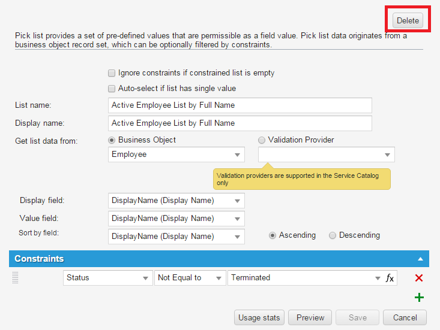Open the fx expression editor icon
Screen dimensions: 440x330
[x=390, y=278]
